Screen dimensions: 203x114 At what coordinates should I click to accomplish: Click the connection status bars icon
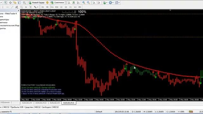point(191,111)
